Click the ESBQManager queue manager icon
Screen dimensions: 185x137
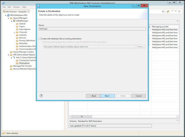[14, 21]
